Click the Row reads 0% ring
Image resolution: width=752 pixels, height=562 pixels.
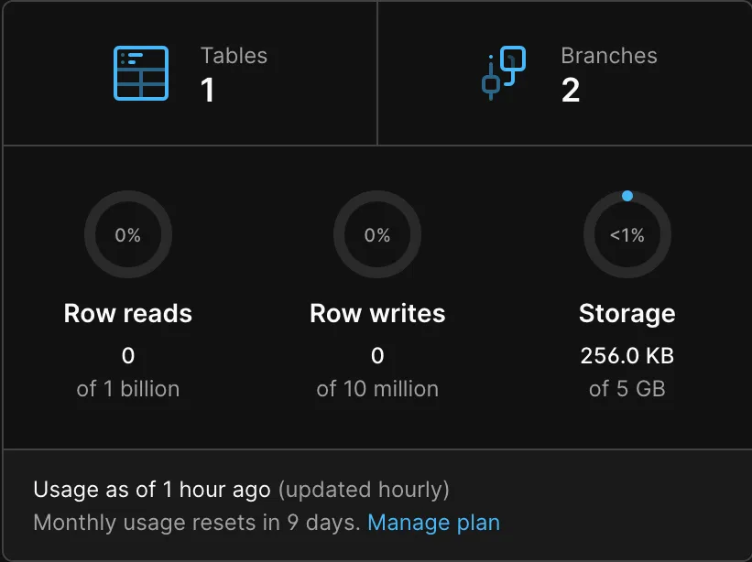[128, 234]
